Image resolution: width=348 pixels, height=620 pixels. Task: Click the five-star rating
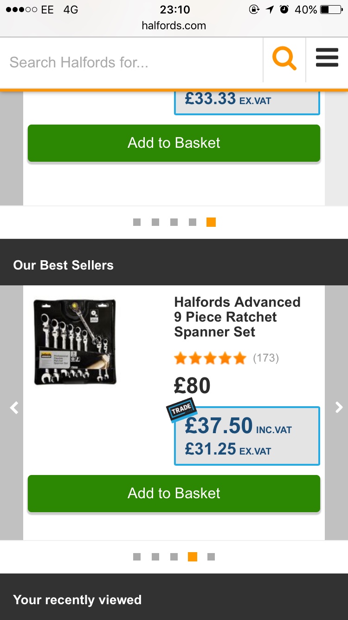[210, 358]
